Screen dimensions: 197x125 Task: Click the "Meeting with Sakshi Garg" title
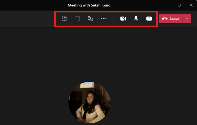click(x=89, y=5)
